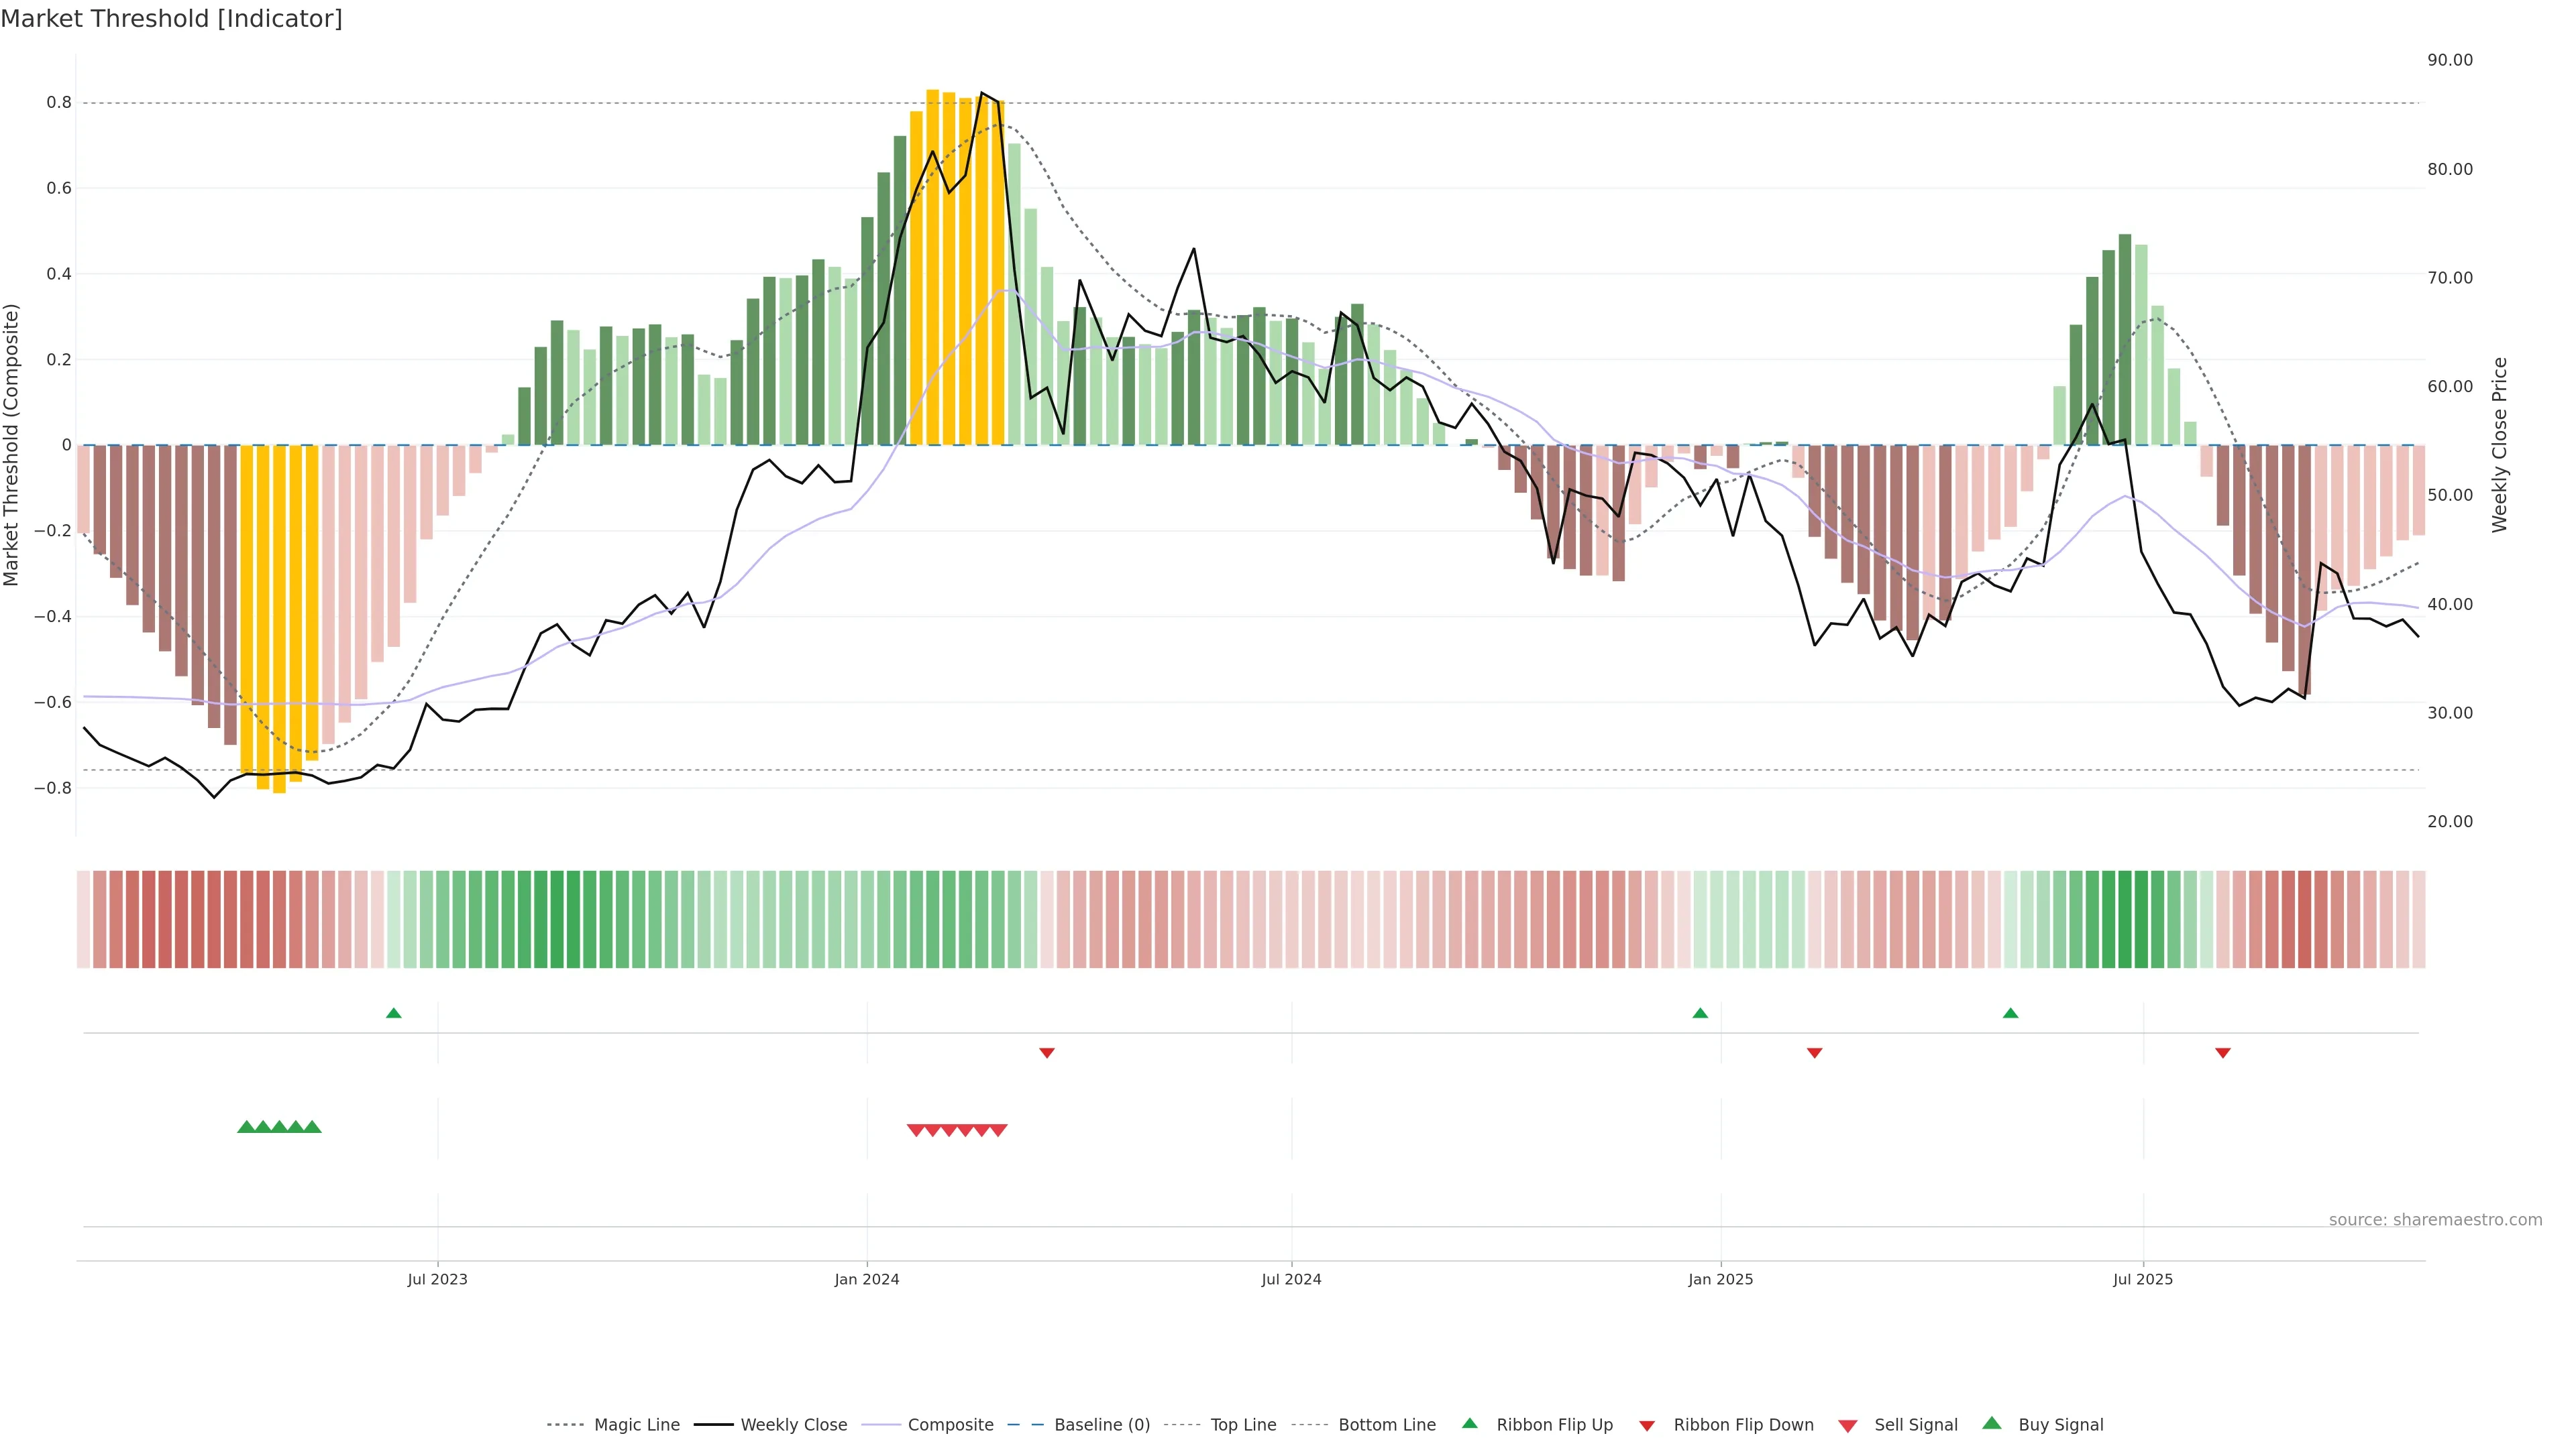Viewport: 2576px width, 1448px height.
Task: Click the rightmost red Sell Signal triangle
Action: coord(998,1130)
